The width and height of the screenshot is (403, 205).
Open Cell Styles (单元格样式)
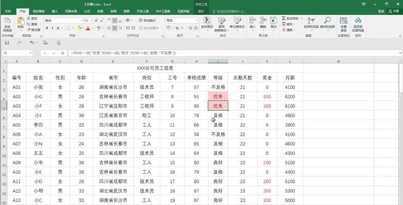pyautogui.click(x=237, y=25)
